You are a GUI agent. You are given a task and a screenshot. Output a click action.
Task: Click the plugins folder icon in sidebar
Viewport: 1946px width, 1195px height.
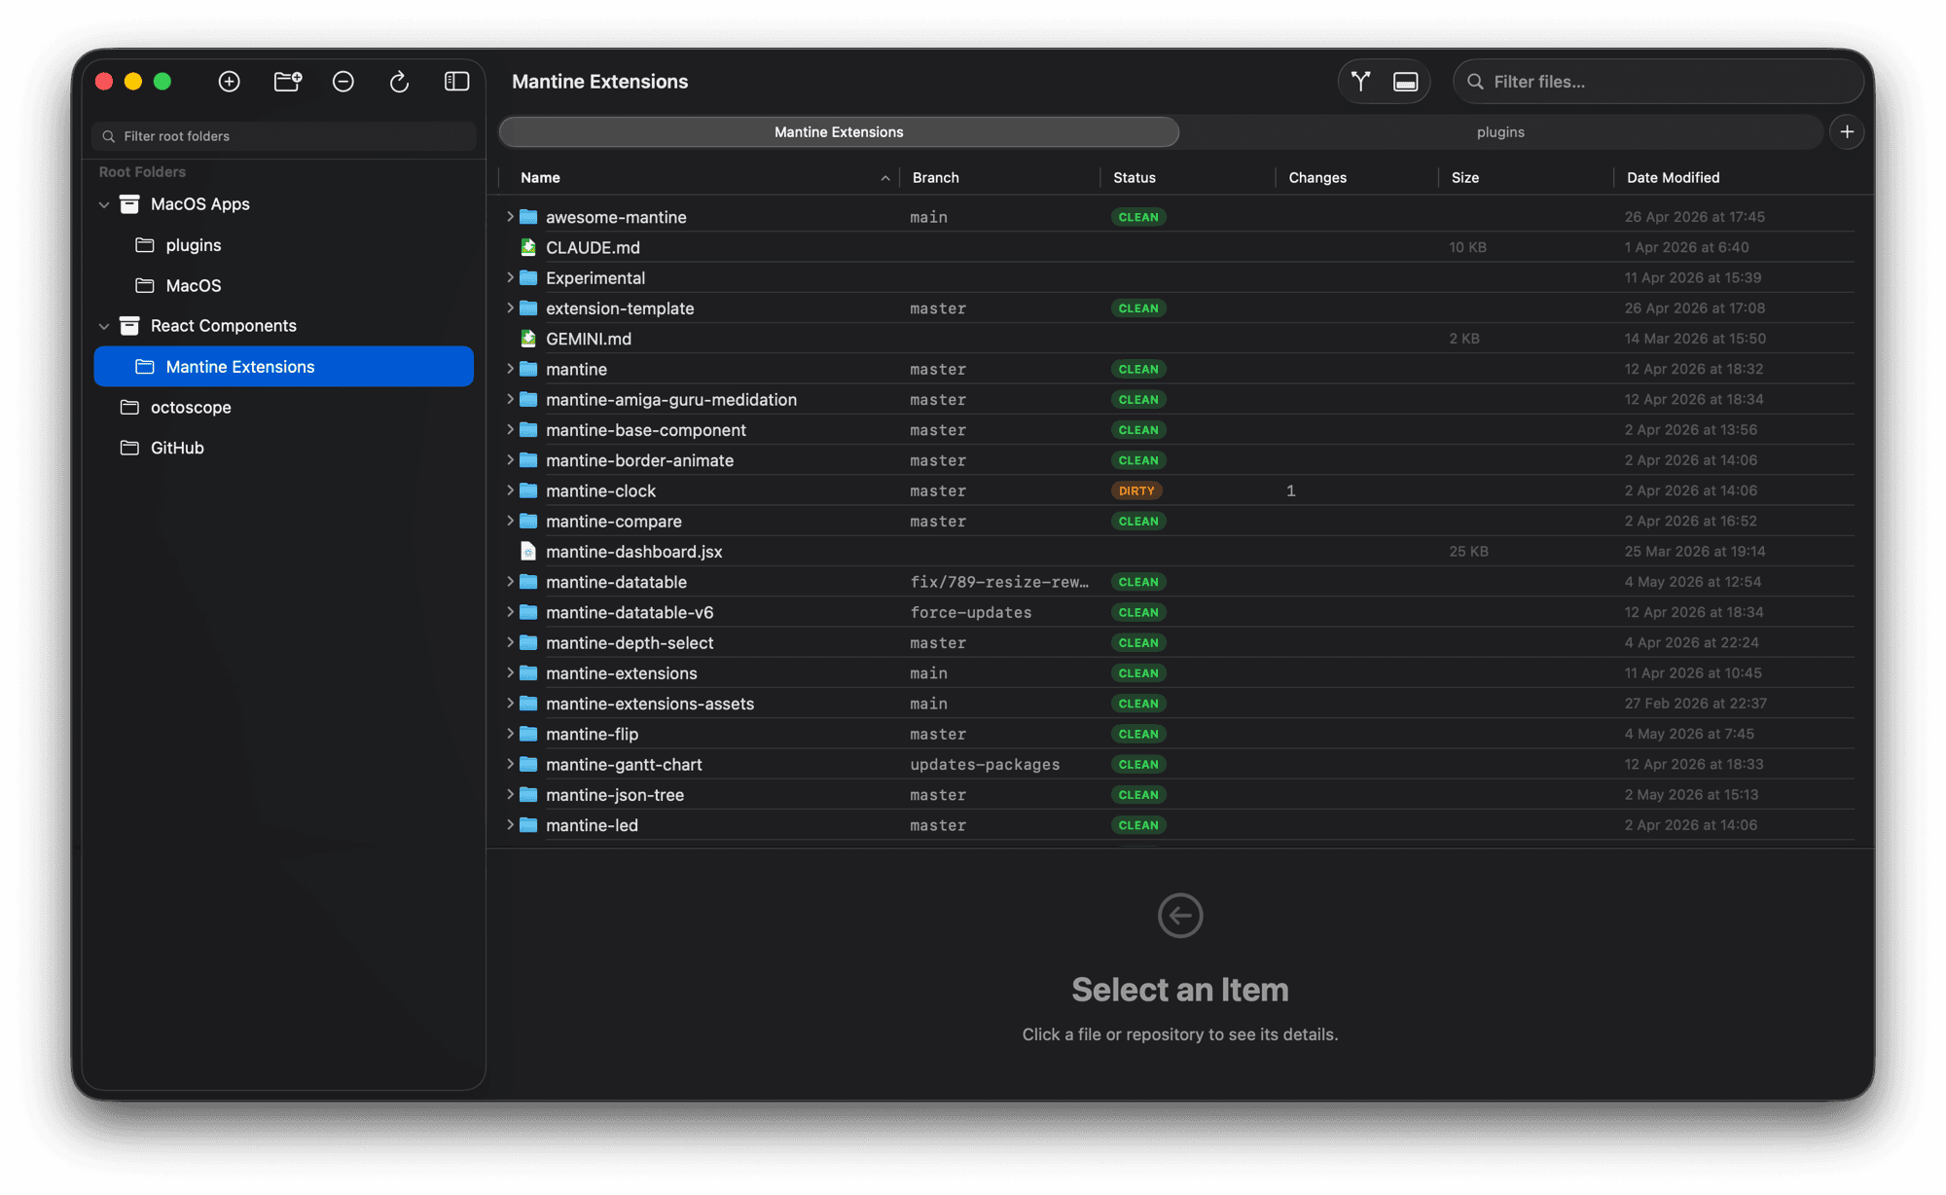click(x=145, y=245)
